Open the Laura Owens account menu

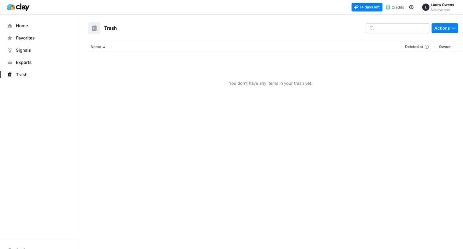[x=438, y=7]
